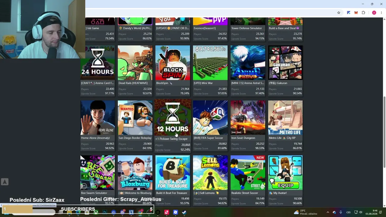Show hidden system tray icons
The height and width of the screenshot is (217, 386).
tap(328, 212)
